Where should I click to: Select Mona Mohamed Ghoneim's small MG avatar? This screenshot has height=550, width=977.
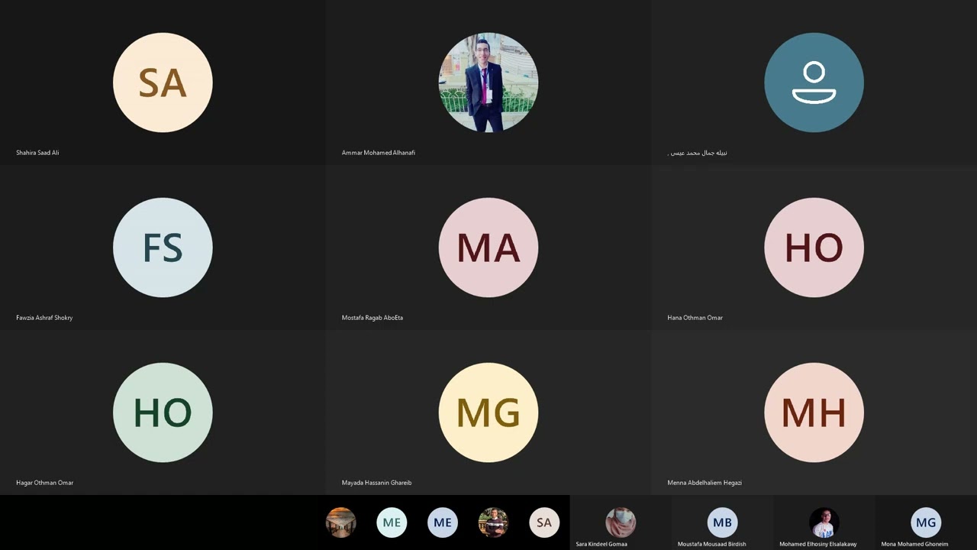(x=926, y=522)
